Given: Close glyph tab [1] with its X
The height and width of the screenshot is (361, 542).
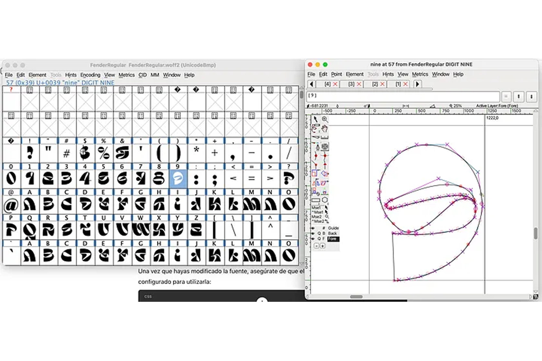Looking at the screenshot, I should tap(406, 84).
